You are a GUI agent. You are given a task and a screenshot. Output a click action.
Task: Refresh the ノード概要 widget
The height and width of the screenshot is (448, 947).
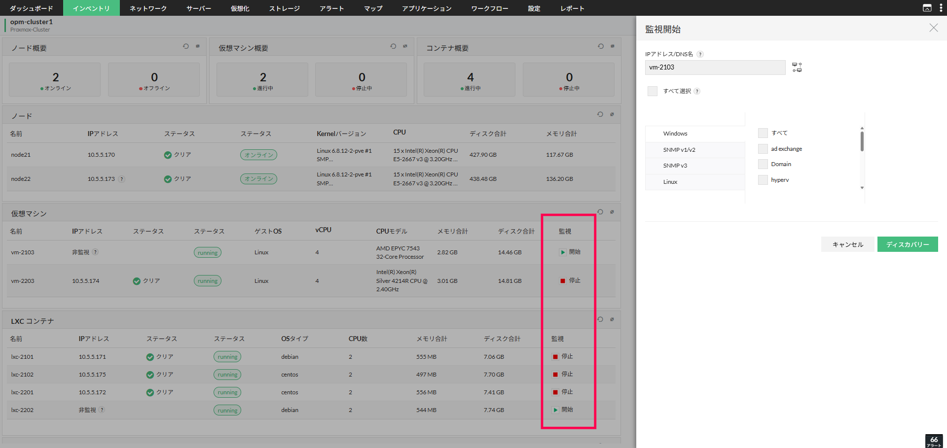pos(186,46)
